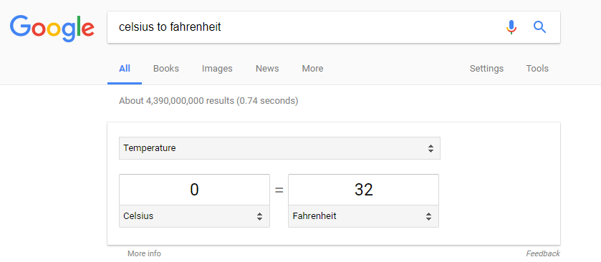
Task: Open search Settings
Action: [486, 69]
